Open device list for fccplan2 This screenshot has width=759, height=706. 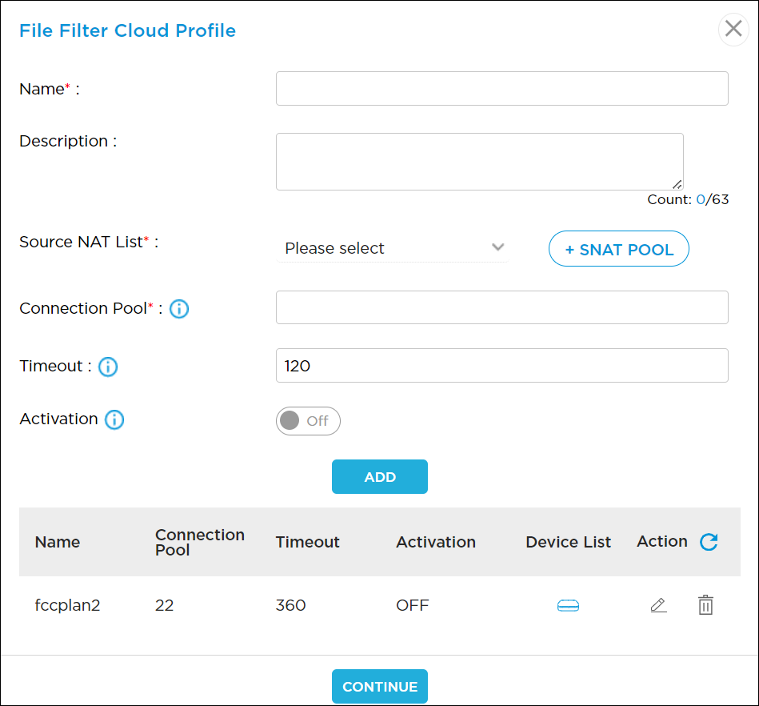tap(568, 606)
